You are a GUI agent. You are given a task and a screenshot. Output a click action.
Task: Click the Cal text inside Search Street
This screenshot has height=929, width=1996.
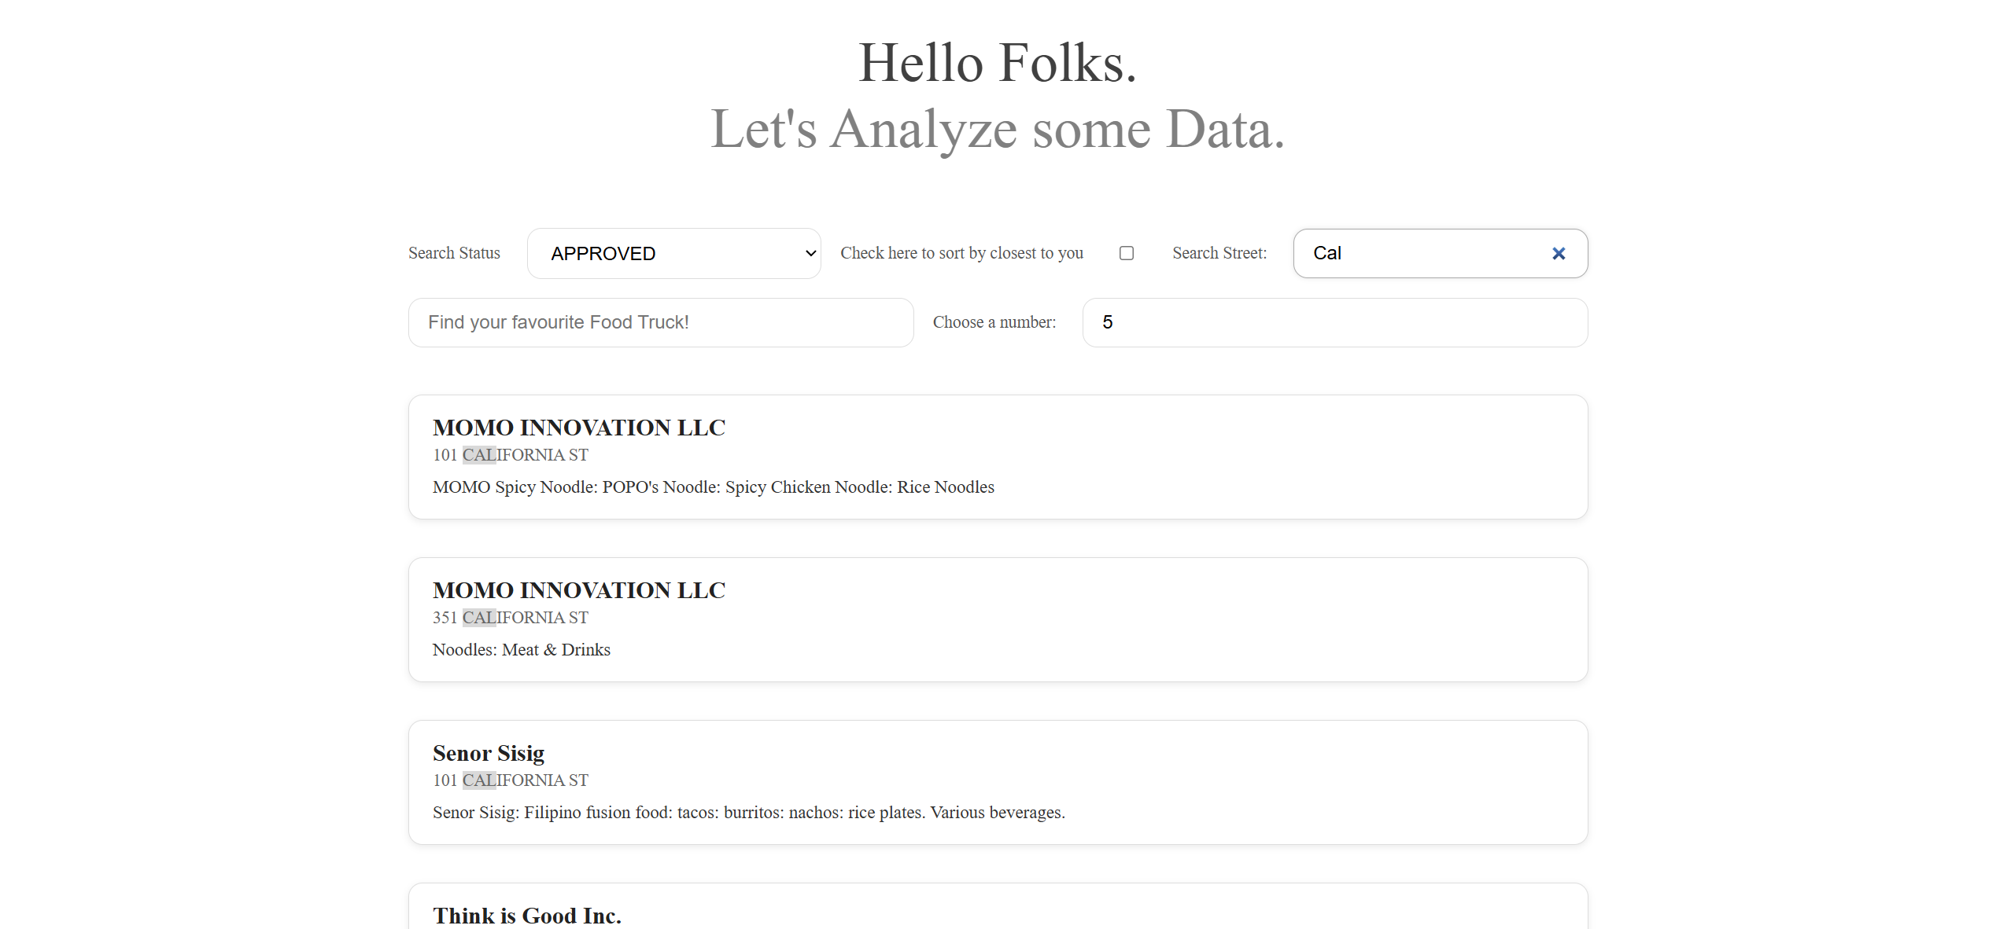(1326, 253)
